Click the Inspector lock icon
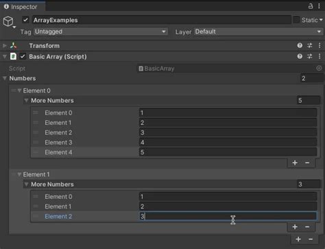Screen dimensions: 325x249 (x=310, y=6)
